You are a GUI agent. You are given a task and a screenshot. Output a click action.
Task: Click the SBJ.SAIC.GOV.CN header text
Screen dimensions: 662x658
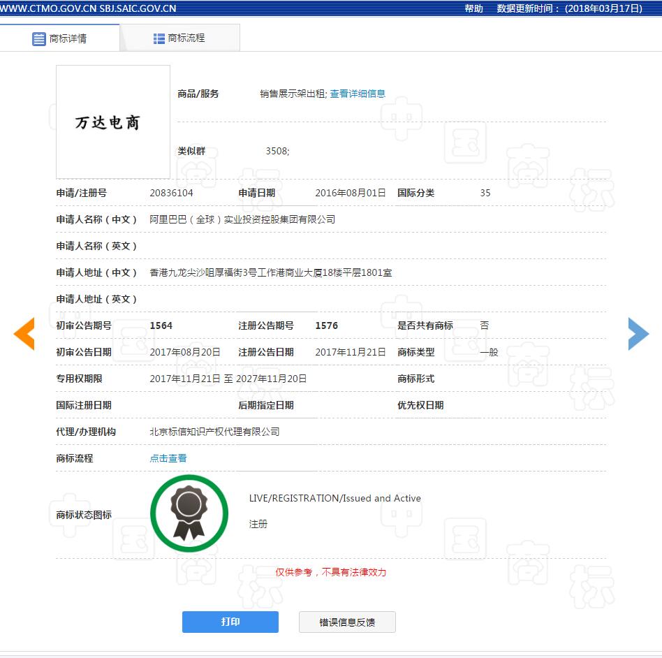coord(138,8)
